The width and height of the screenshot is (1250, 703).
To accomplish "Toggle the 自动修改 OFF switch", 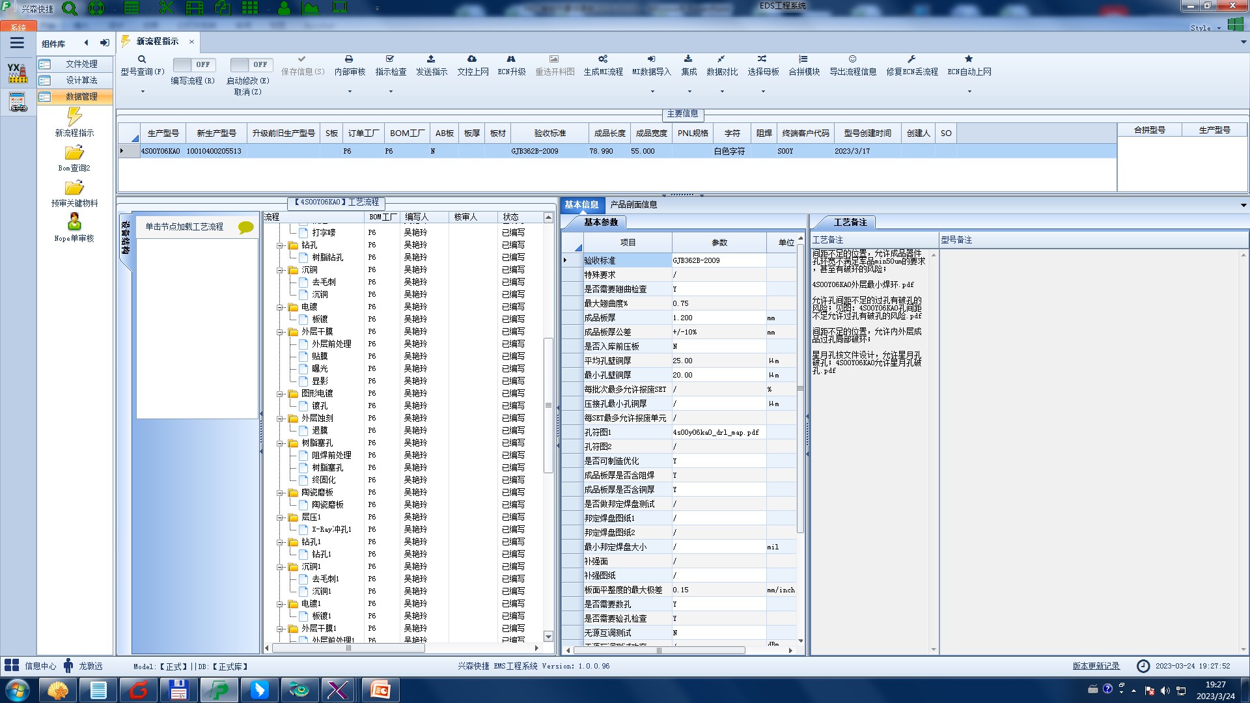I will 251,64.
